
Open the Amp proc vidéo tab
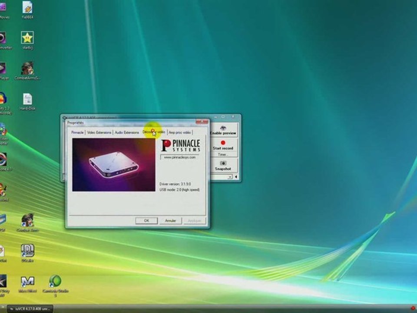(180, 132)
